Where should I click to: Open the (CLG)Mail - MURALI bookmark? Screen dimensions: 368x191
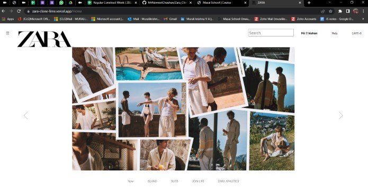tap(71, 19)
